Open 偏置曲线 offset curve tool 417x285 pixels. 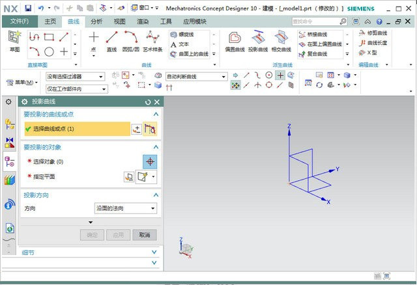coord(235,41)
